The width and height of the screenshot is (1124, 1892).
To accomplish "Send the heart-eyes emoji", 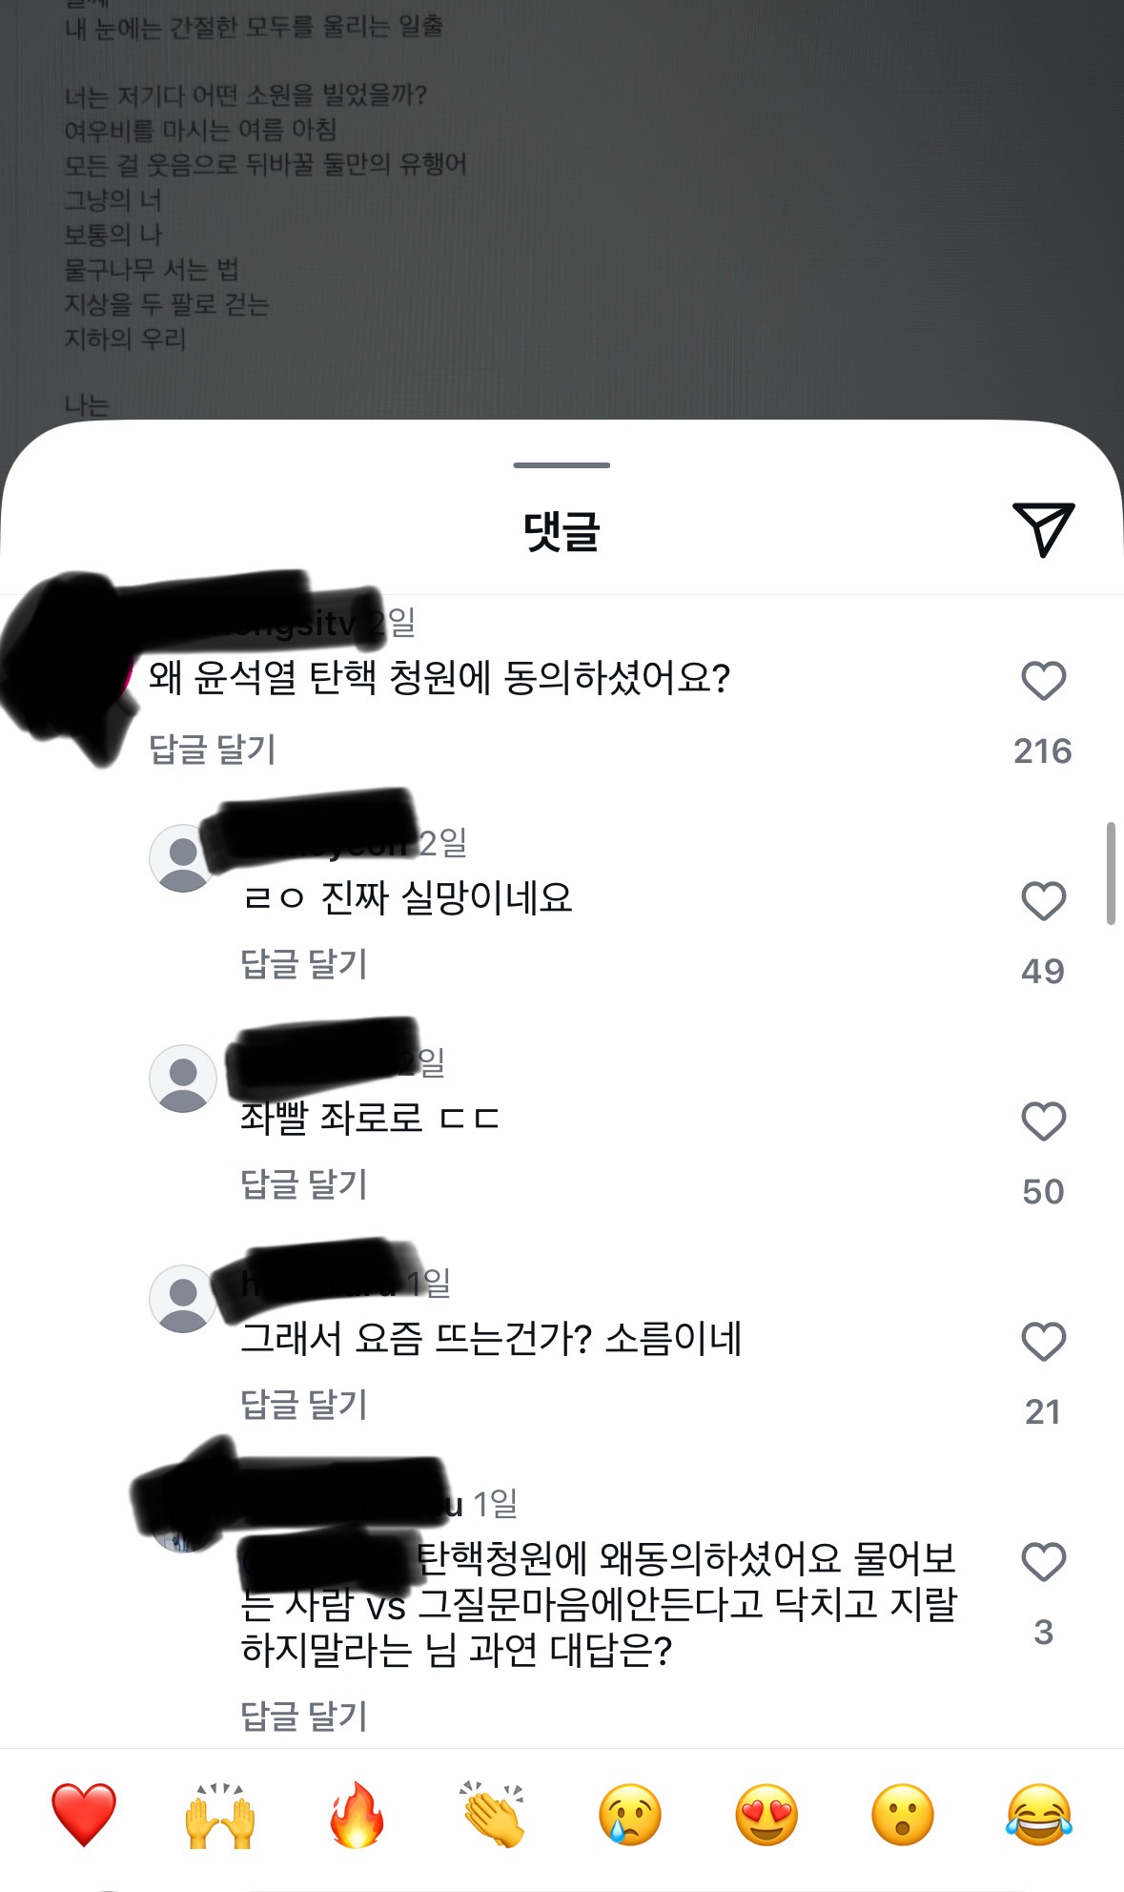I will [x=766, y=1814].
